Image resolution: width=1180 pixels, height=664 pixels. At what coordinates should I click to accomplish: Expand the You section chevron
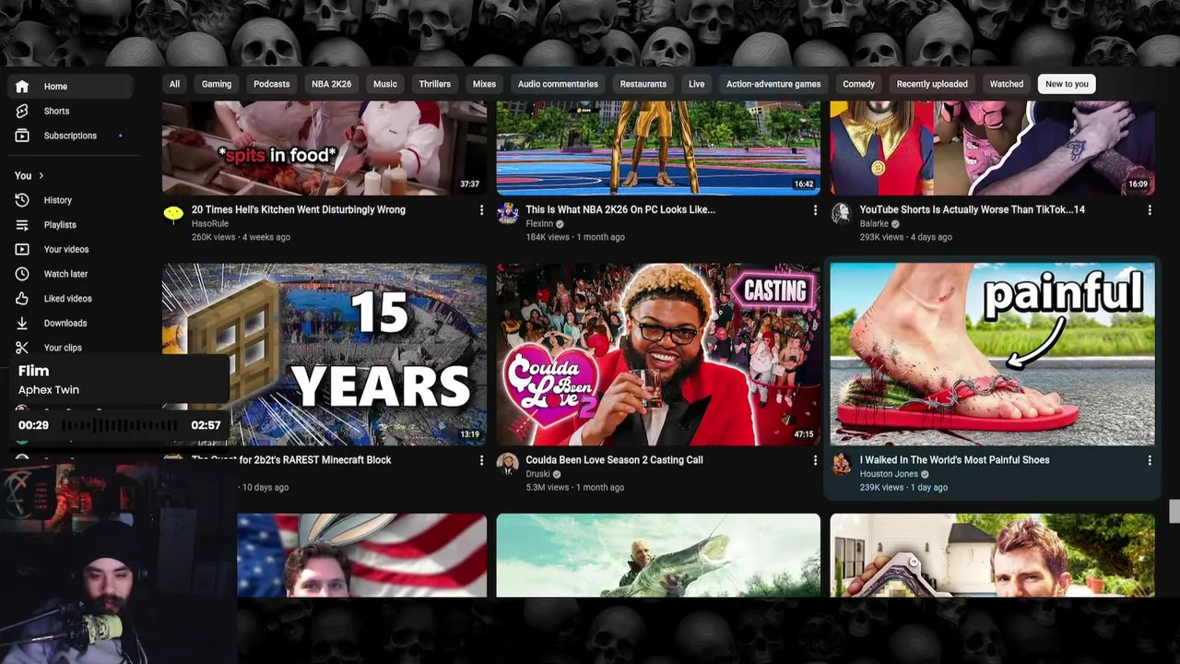pyautogui.click(x=41, y=175)
